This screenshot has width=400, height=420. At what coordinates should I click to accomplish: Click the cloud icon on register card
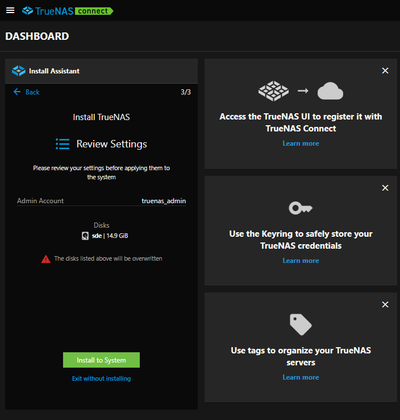330,91
